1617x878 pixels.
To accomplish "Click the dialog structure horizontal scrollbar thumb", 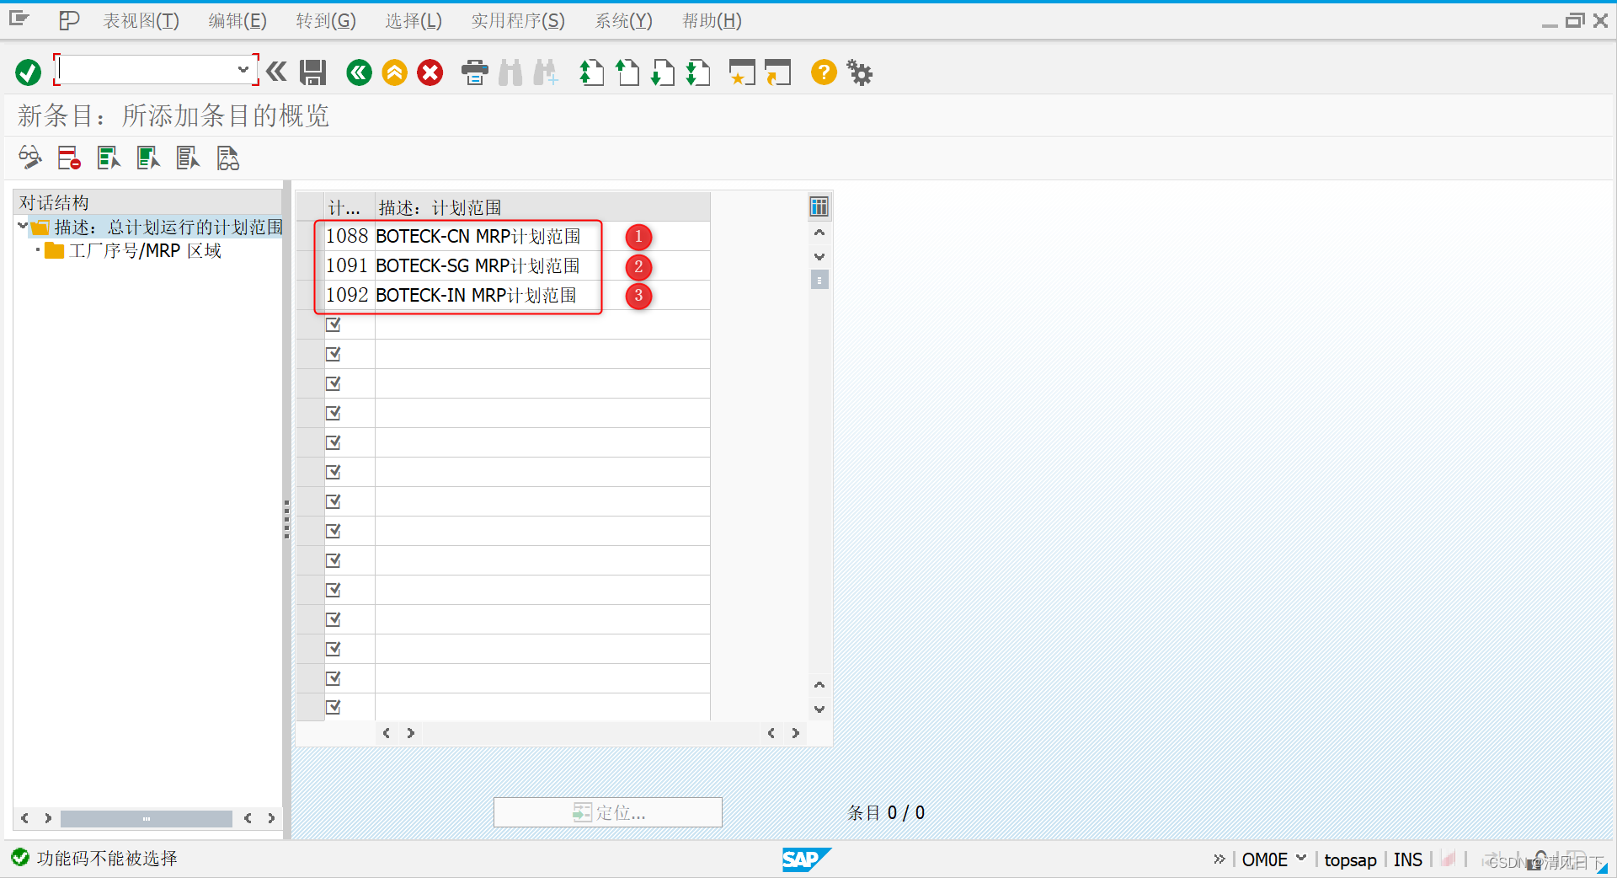I will [147, 818].
